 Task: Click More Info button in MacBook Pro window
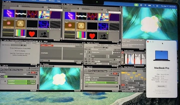tap(162, 86)
